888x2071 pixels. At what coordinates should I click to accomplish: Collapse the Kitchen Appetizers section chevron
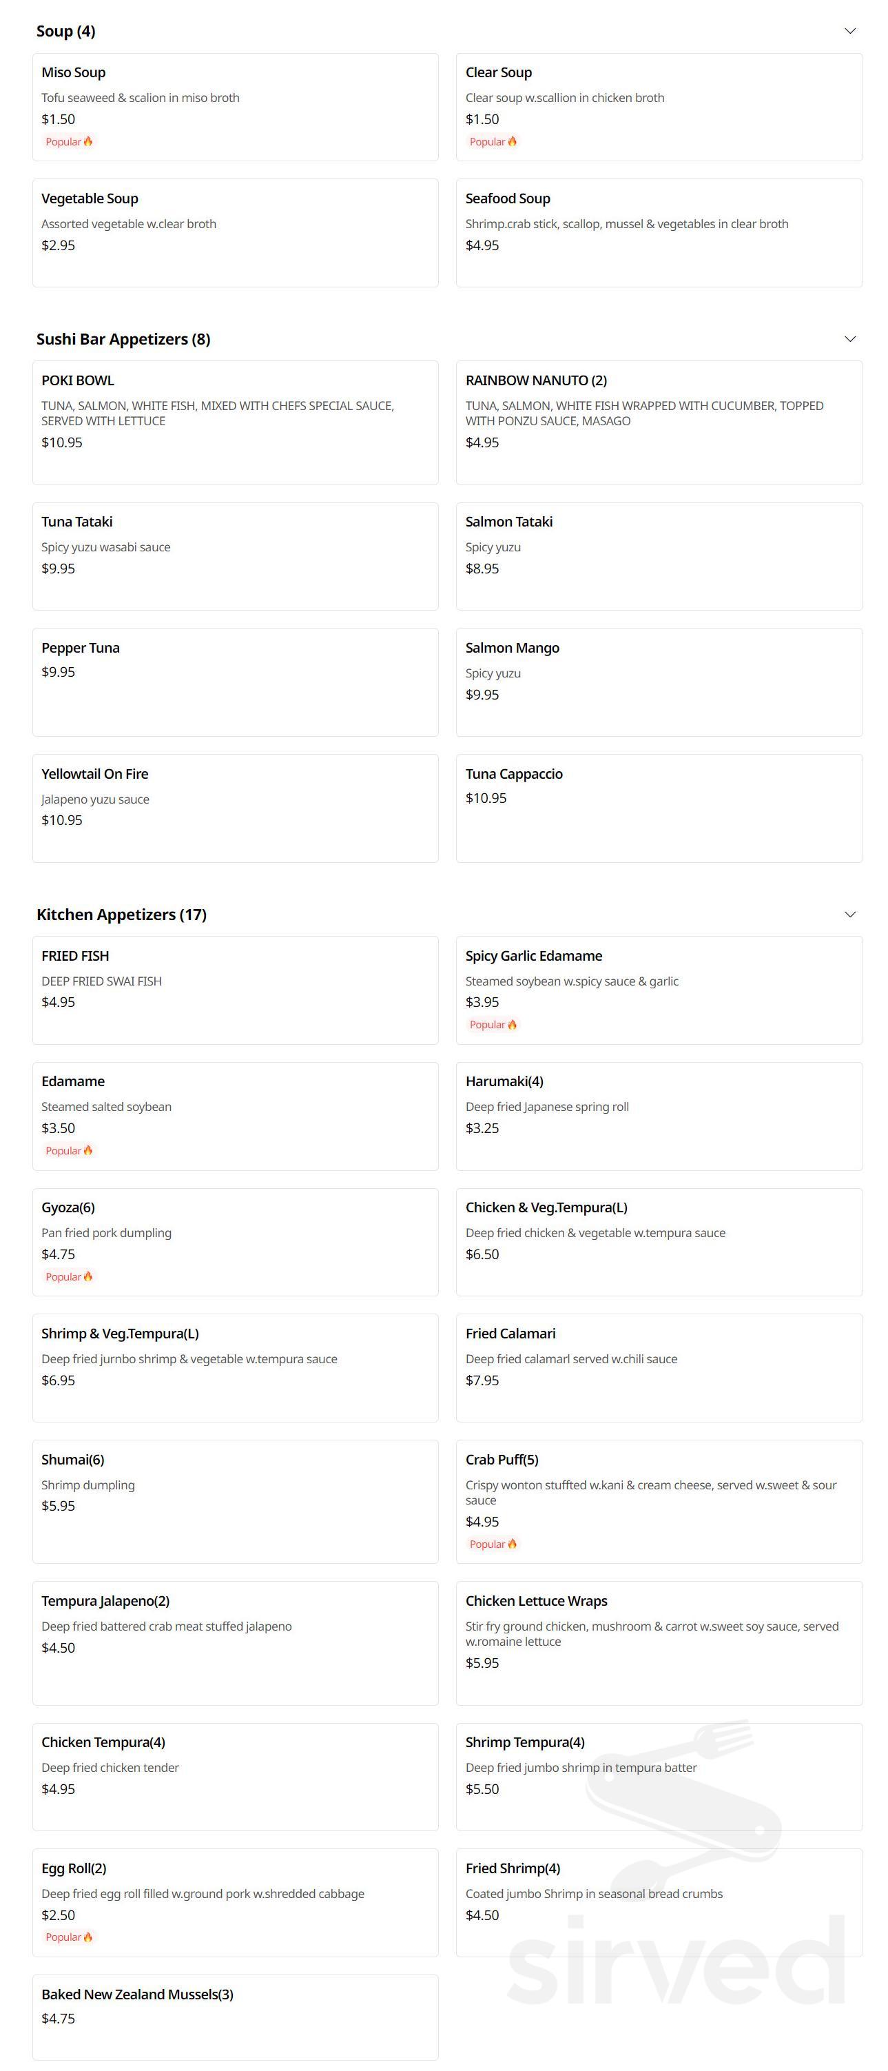click(x=849, y=915)
